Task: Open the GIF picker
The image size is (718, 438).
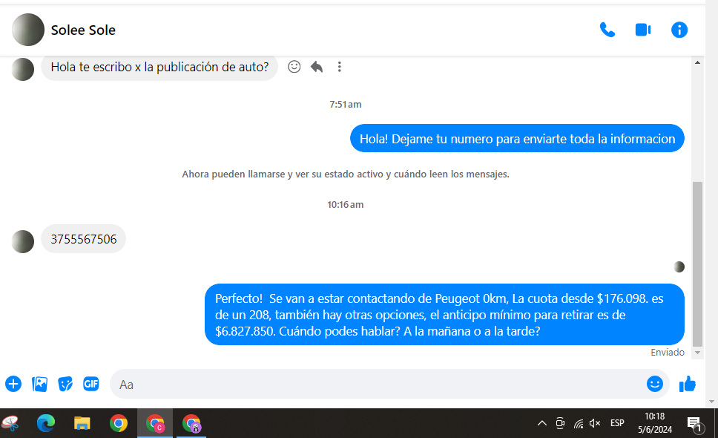Action: (91, 384)
